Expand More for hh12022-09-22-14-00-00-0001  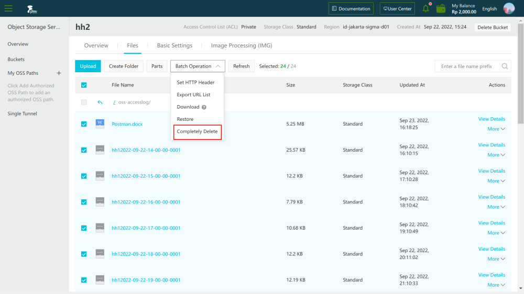[496, 155]
